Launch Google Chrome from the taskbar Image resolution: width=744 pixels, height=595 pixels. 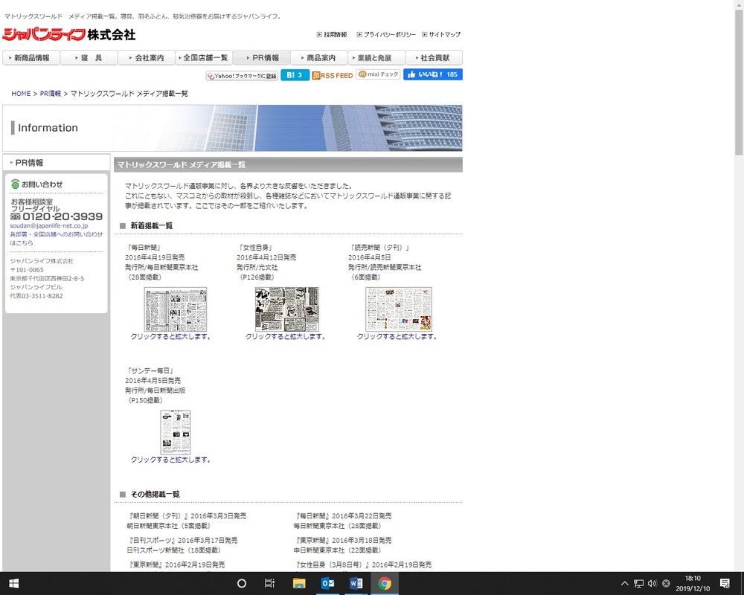click(x=384, y=584)
